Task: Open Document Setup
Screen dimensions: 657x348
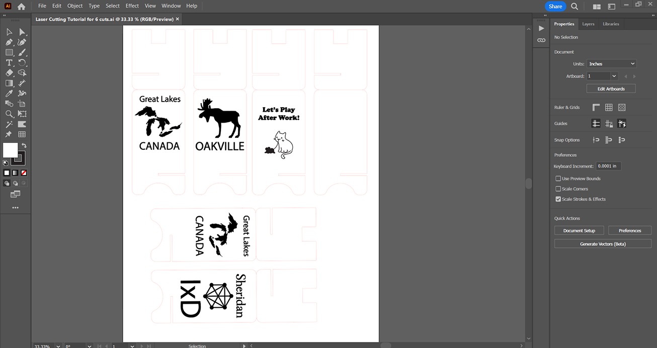Action: click(579, 231)
